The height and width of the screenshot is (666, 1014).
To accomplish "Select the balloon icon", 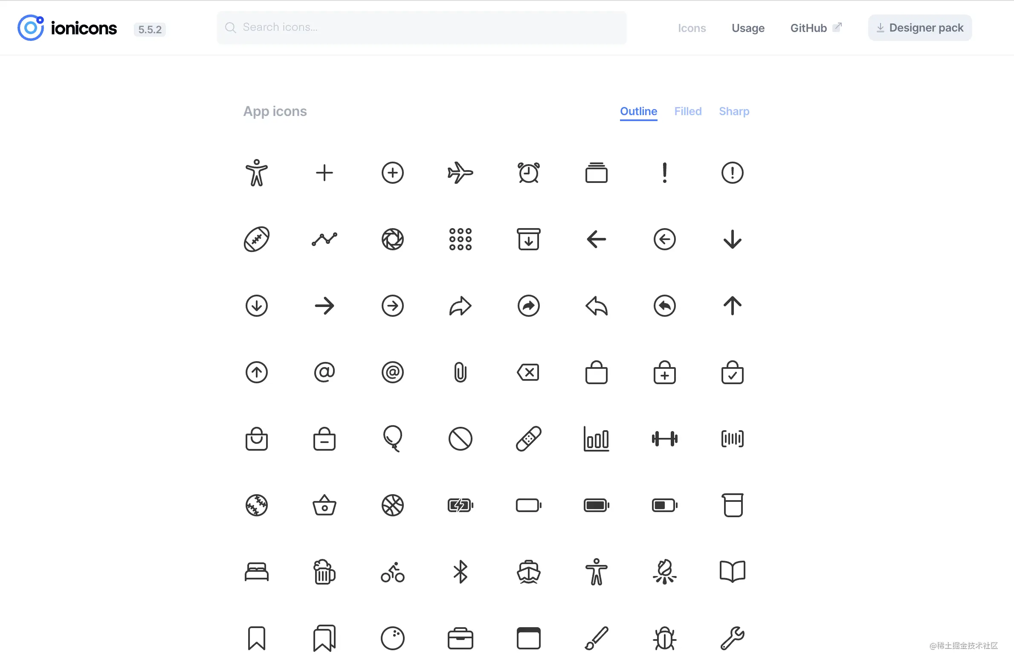I will [392, 438].
